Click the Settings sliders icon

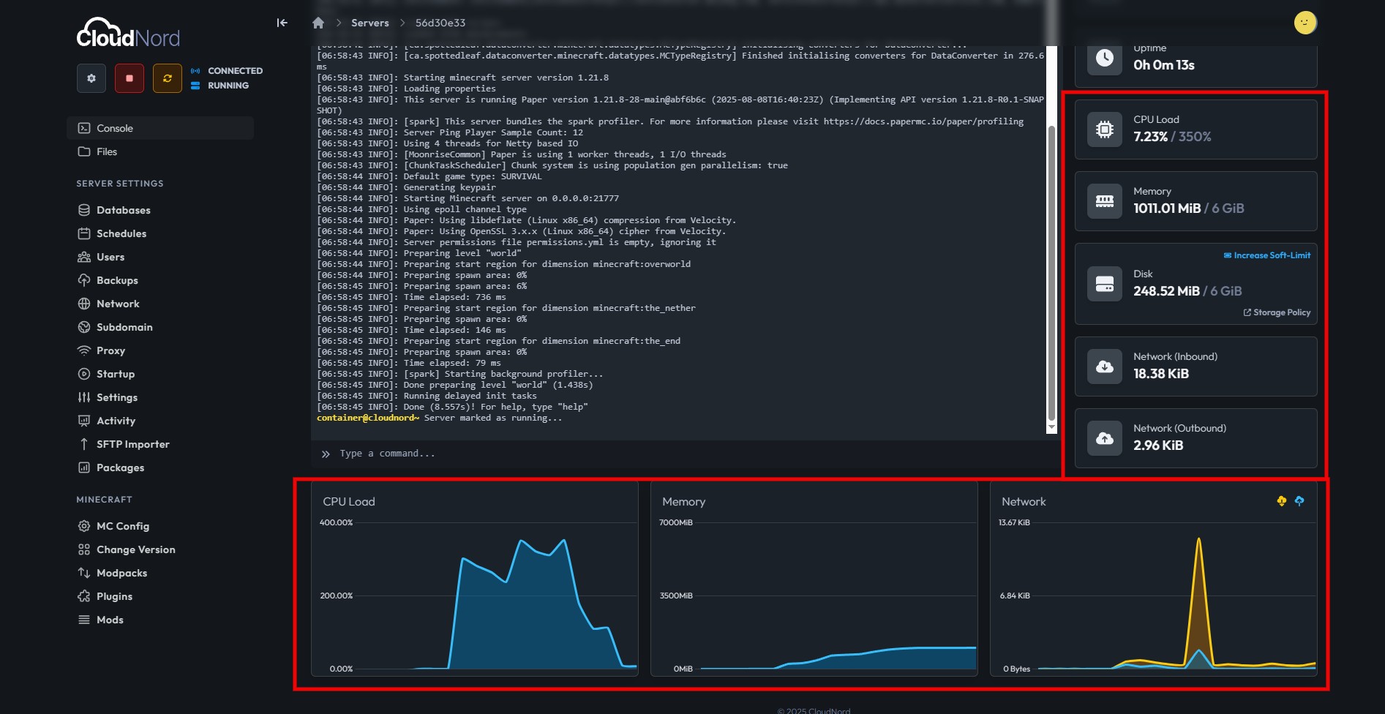coord(84,397)
